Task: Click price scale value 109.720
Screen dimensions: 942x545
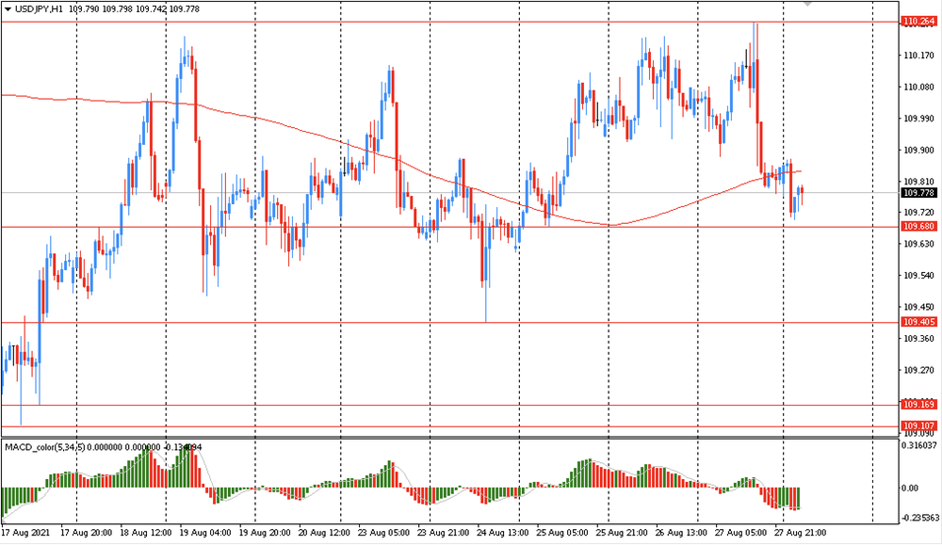Action: 919,213
